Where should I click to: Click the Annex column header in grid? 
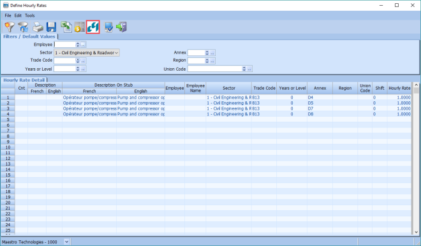click(x=320, y=88)
